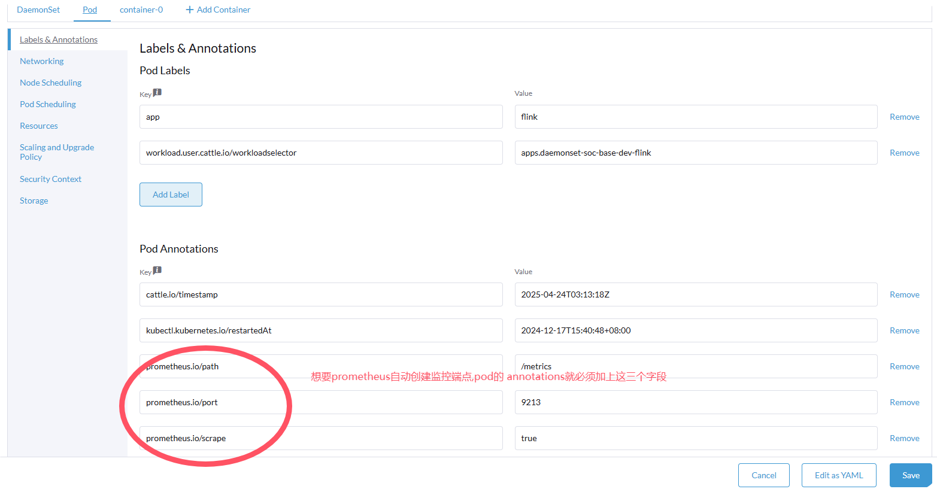937x489 pixels.
Task: Switch to the DaemonSet tab
Action: [38, 10]
